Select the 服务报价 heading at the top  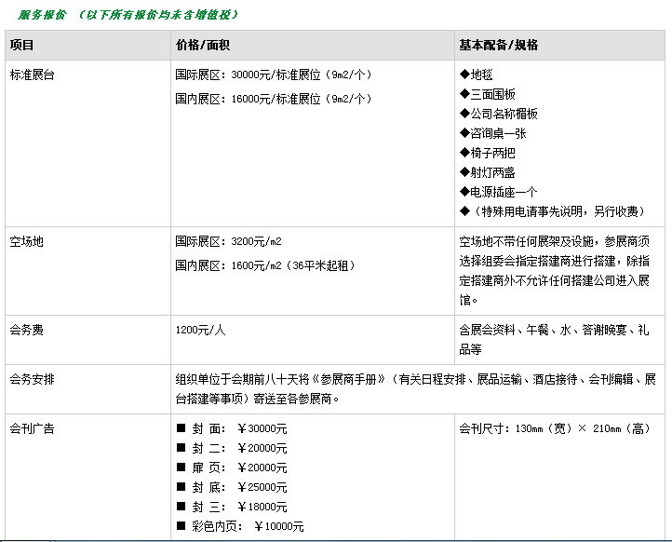coord(42,14)
